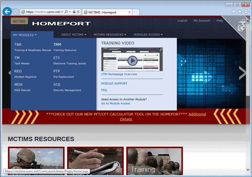Open TM Task Master module
Image resolution: width=252 pixels, height=177 pixels.
[x=22, y=60]
